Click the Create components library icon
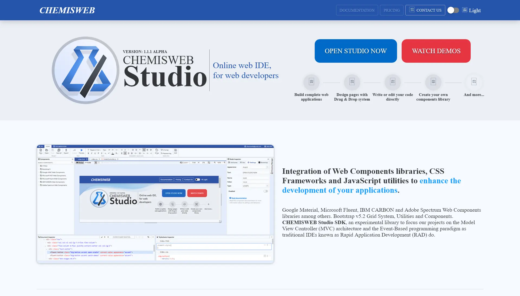 [x=433, y=82]
